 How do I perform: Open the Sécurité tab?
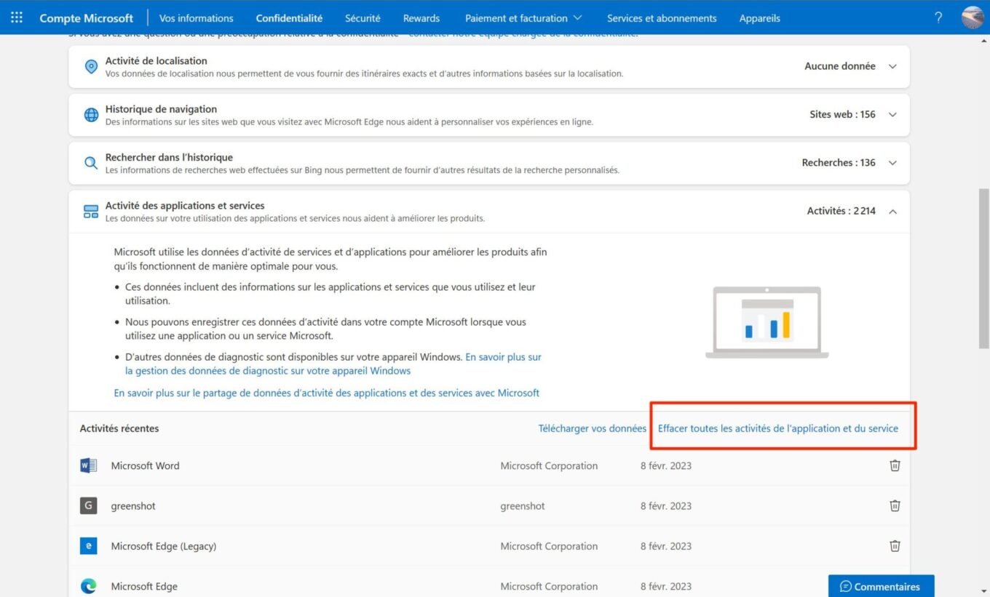coord(363,18)
